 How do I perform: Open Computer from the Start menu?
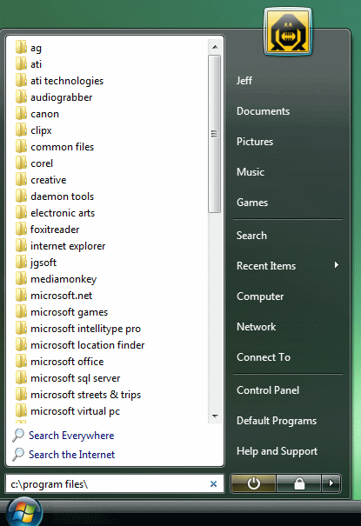pos(260,296)
